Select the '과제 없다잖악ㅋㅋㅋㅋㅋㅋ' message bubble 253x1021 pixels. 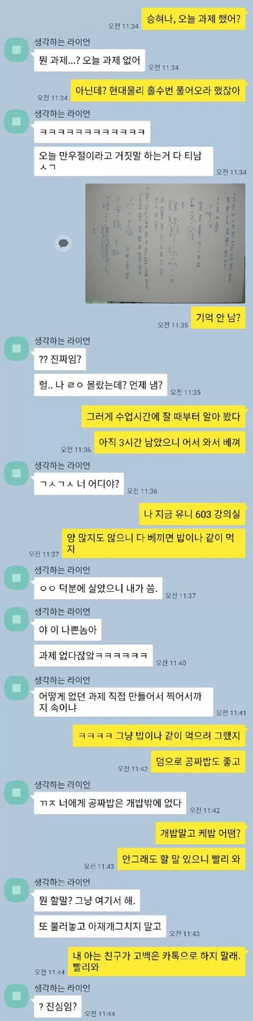[93, 655]
